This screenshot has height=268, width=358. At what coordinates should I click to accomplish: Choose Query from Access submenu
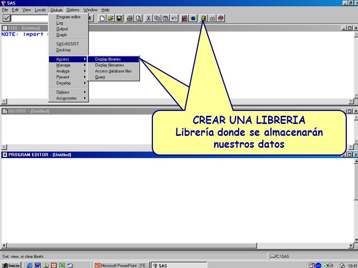click(113, 77)
